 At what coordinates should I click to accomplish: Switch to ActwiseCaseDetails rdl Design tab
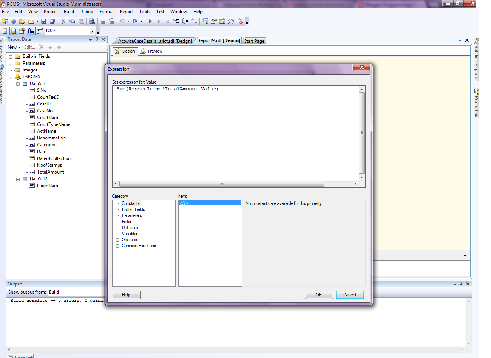tap(155, 41)
